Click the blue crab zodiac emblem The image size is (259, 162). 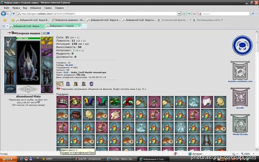242,45
